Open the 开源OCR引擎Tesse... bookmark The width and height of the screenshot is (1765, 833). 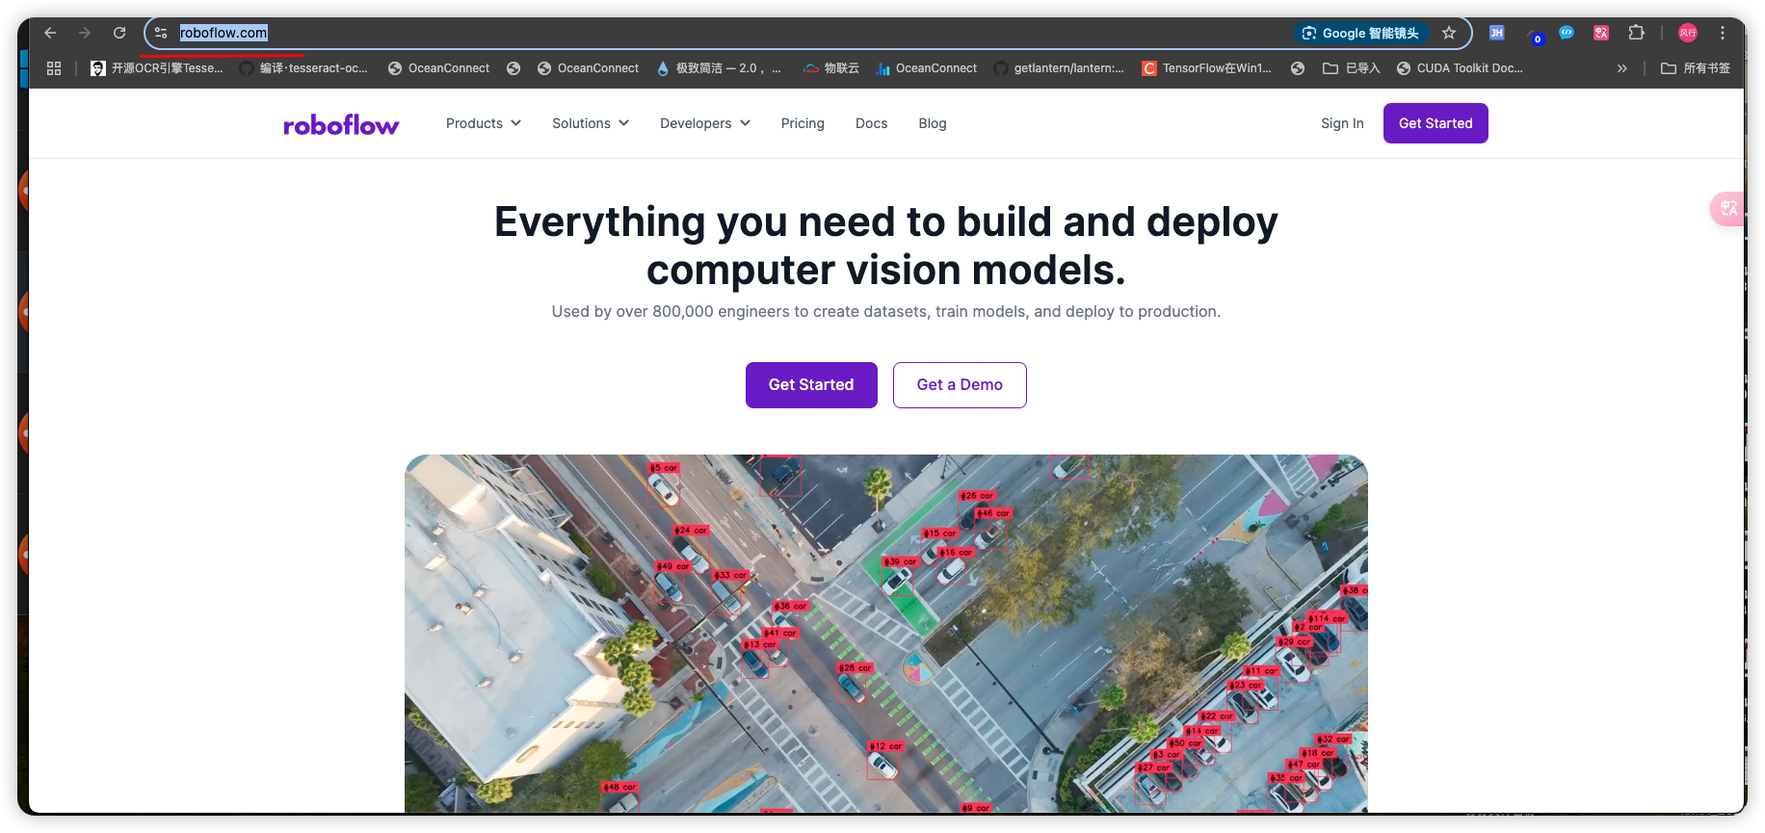(x=157, y=68)
